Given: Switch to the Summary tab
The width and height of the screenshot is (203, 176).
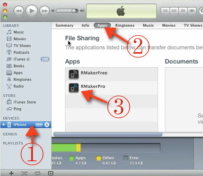Looking at the screenshot, I should 64,25.
